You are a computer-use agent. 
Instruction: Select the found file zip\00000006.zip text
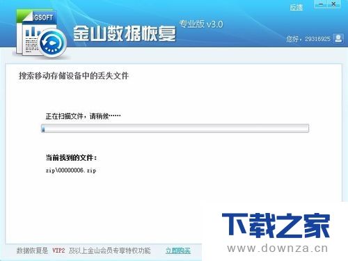pos(71,171)
